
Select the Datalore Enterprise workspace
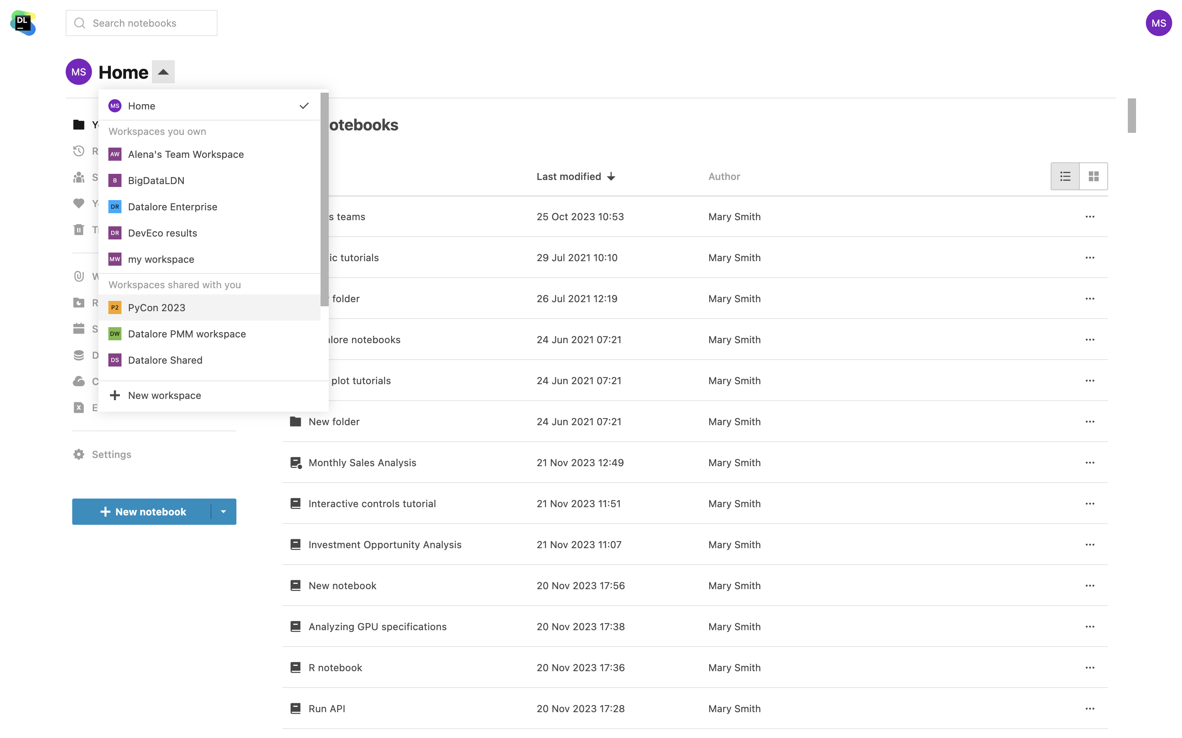(172, 207)
